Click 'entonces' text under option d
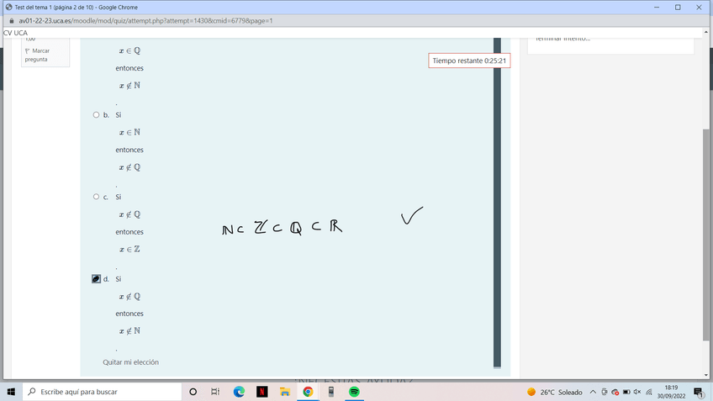Viewport: 713px width, 401px height. point(129,314)
